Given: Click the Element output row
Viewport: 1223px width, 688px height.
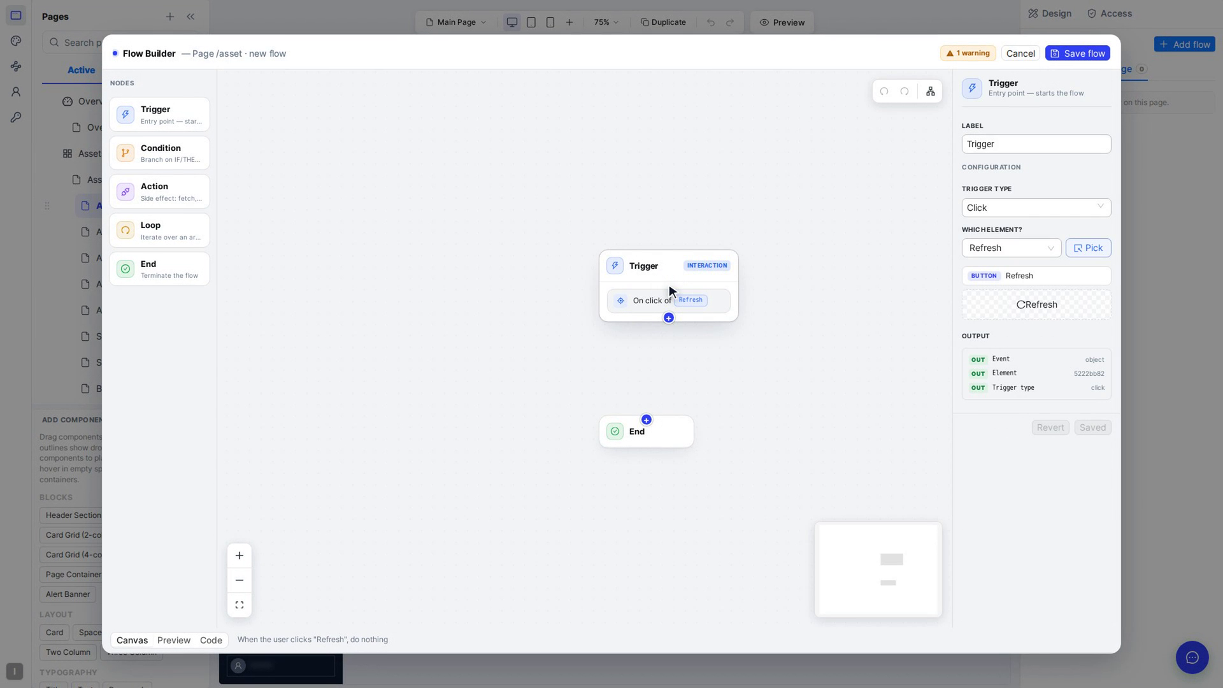Looking at the screenshot, I should [x=1036, y=373].
